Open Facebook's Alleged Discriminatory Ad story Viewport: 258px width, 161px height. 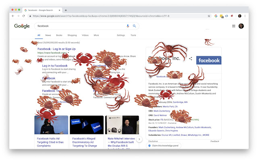pos(85,142)
